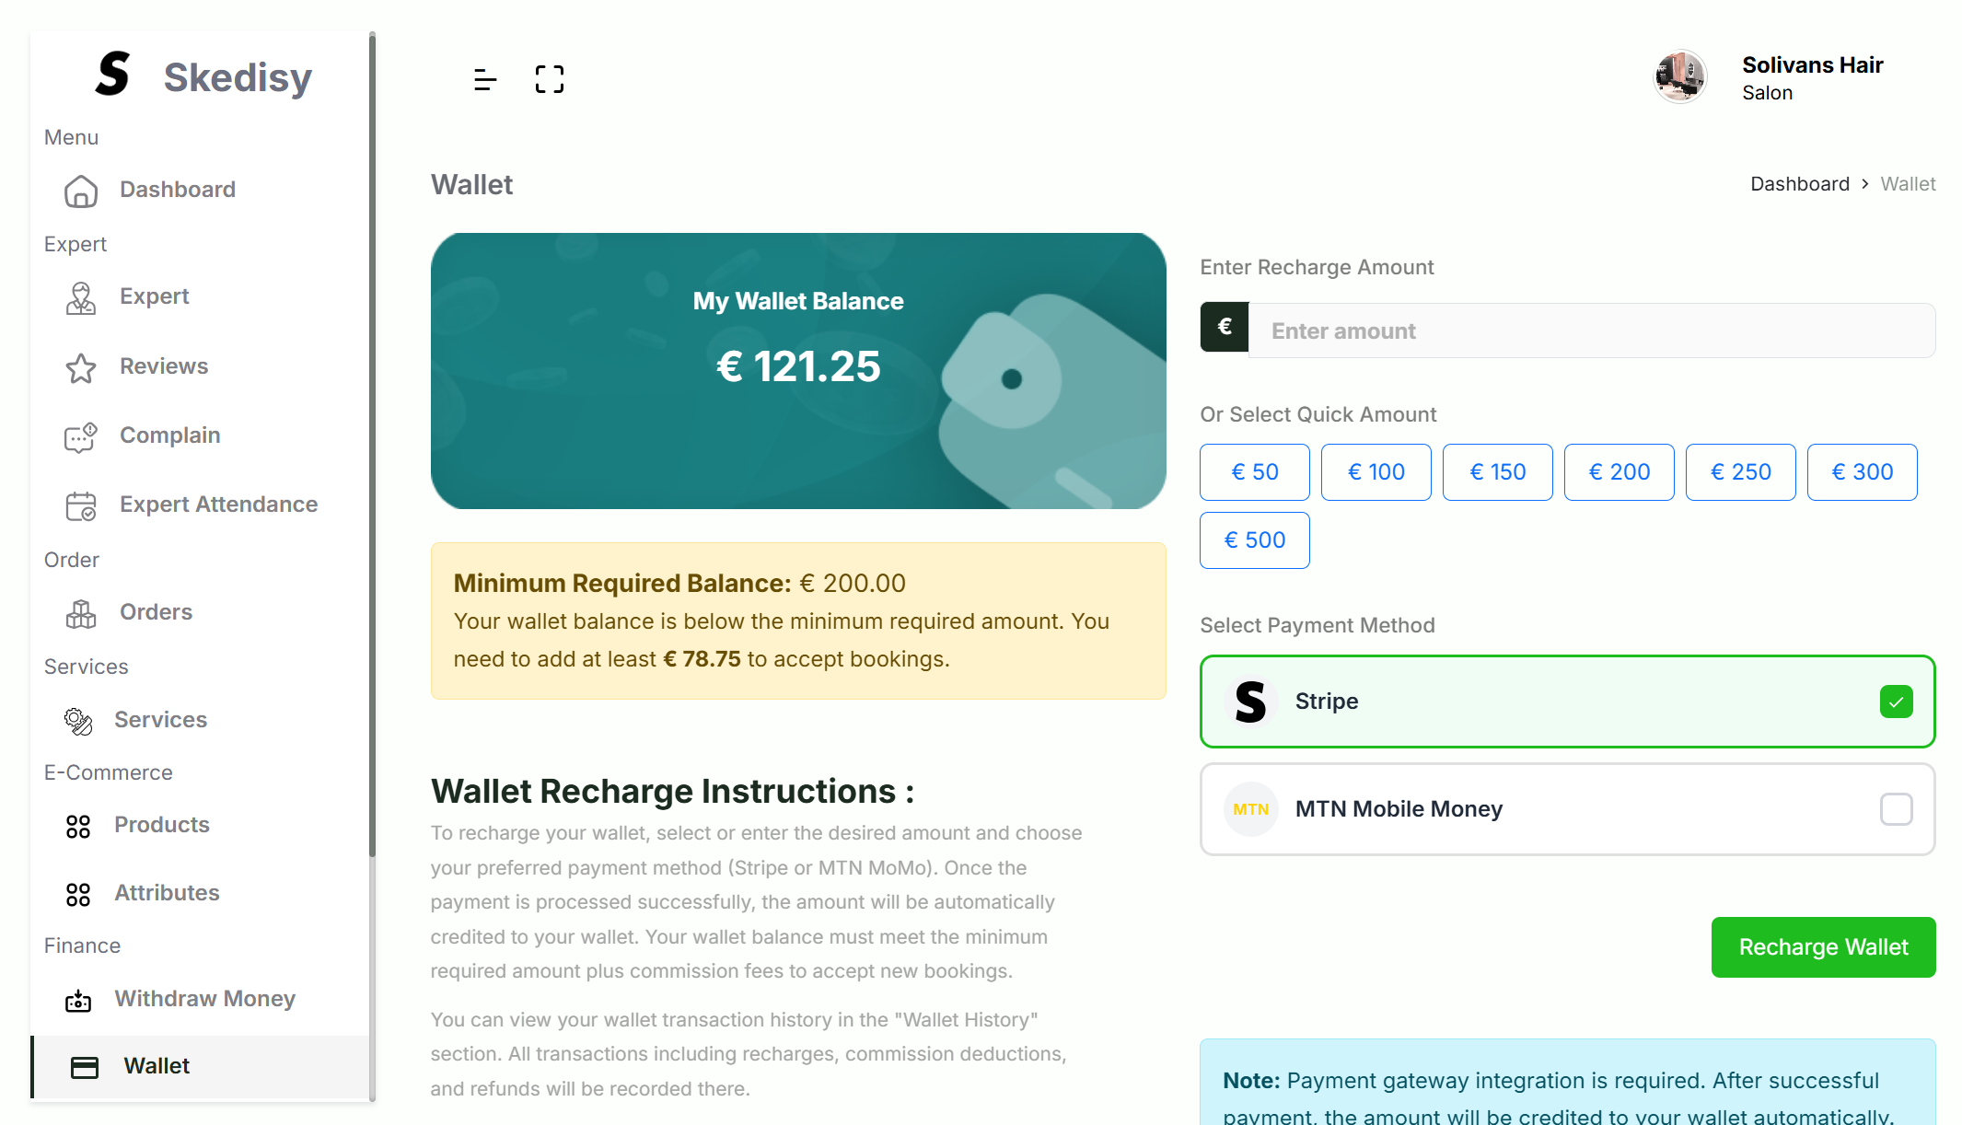1962x1125 pixels.
Task: Select the €100 quick amount
Action: 1376,471
